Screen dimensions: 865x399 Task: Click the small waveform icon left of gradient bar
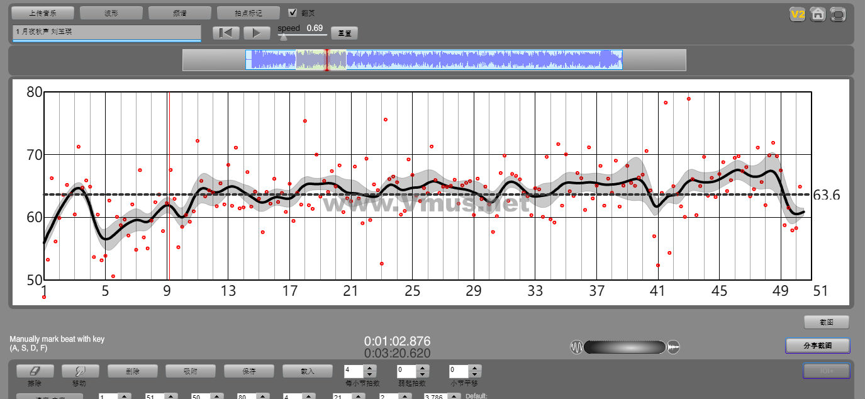(x=576, y=347)
